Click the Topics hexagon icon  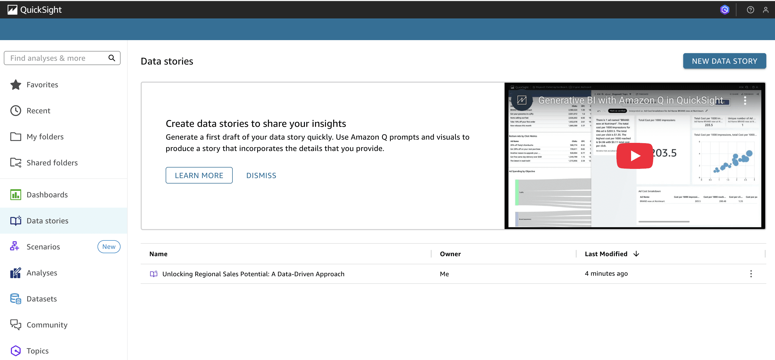point(16,351)
